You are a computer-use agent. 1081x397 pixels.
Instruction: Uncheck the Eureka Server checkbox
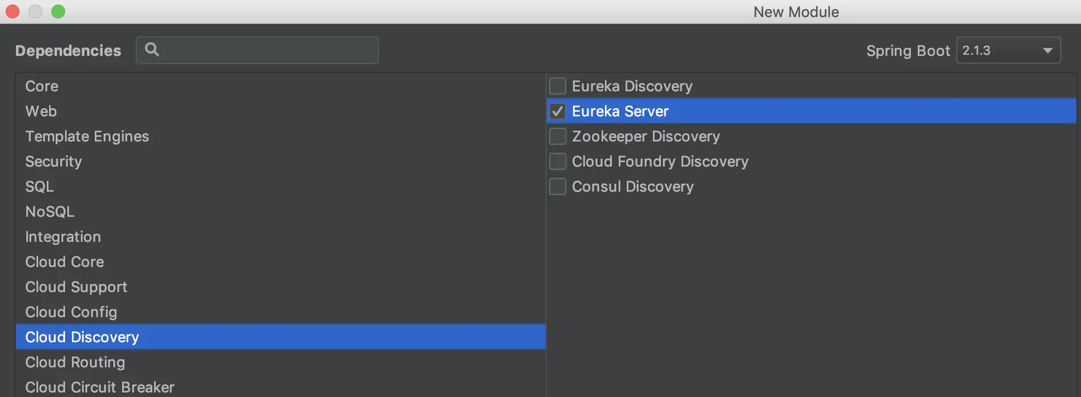coord(558,111)
